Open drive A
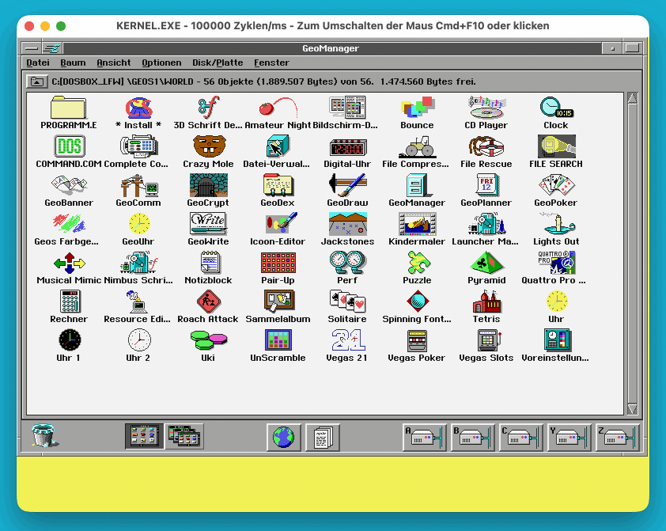 tap(424, 437)
